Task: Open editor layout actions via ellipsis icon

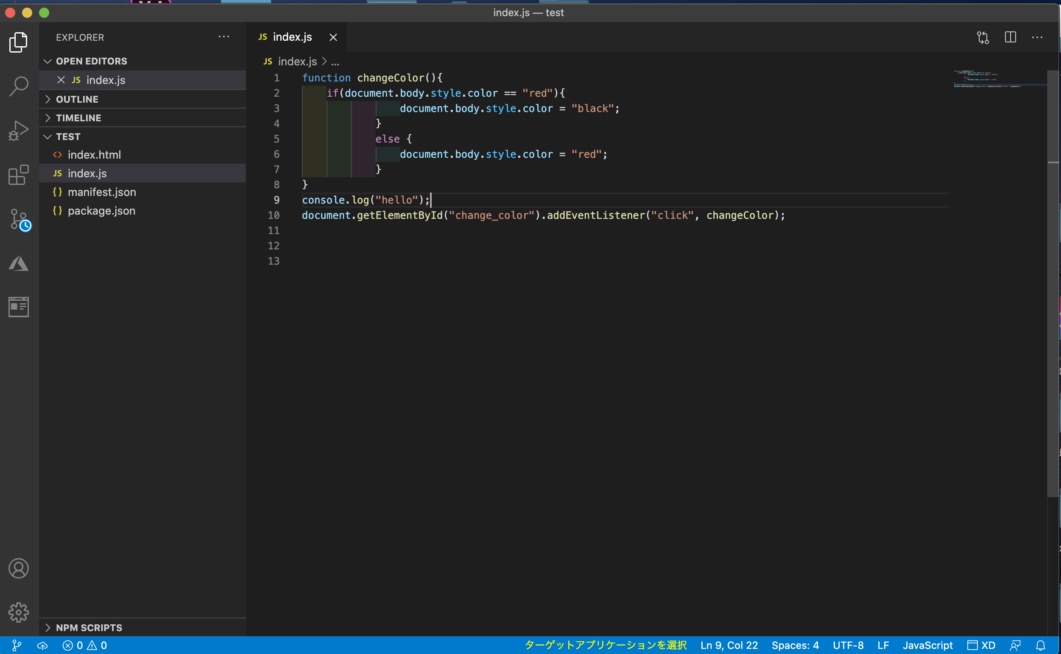Action: [x=1038, y=37]
